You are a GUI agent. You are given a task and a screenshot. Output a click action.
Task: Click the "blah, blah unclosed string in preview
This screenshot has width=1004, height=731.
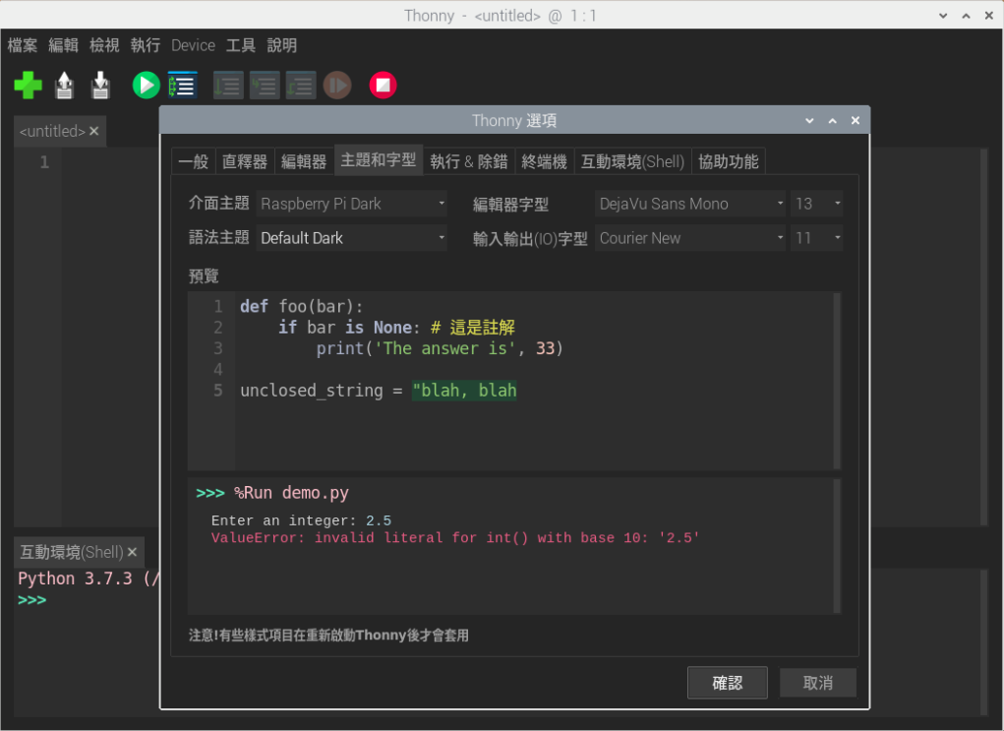[x=464, y=391]
